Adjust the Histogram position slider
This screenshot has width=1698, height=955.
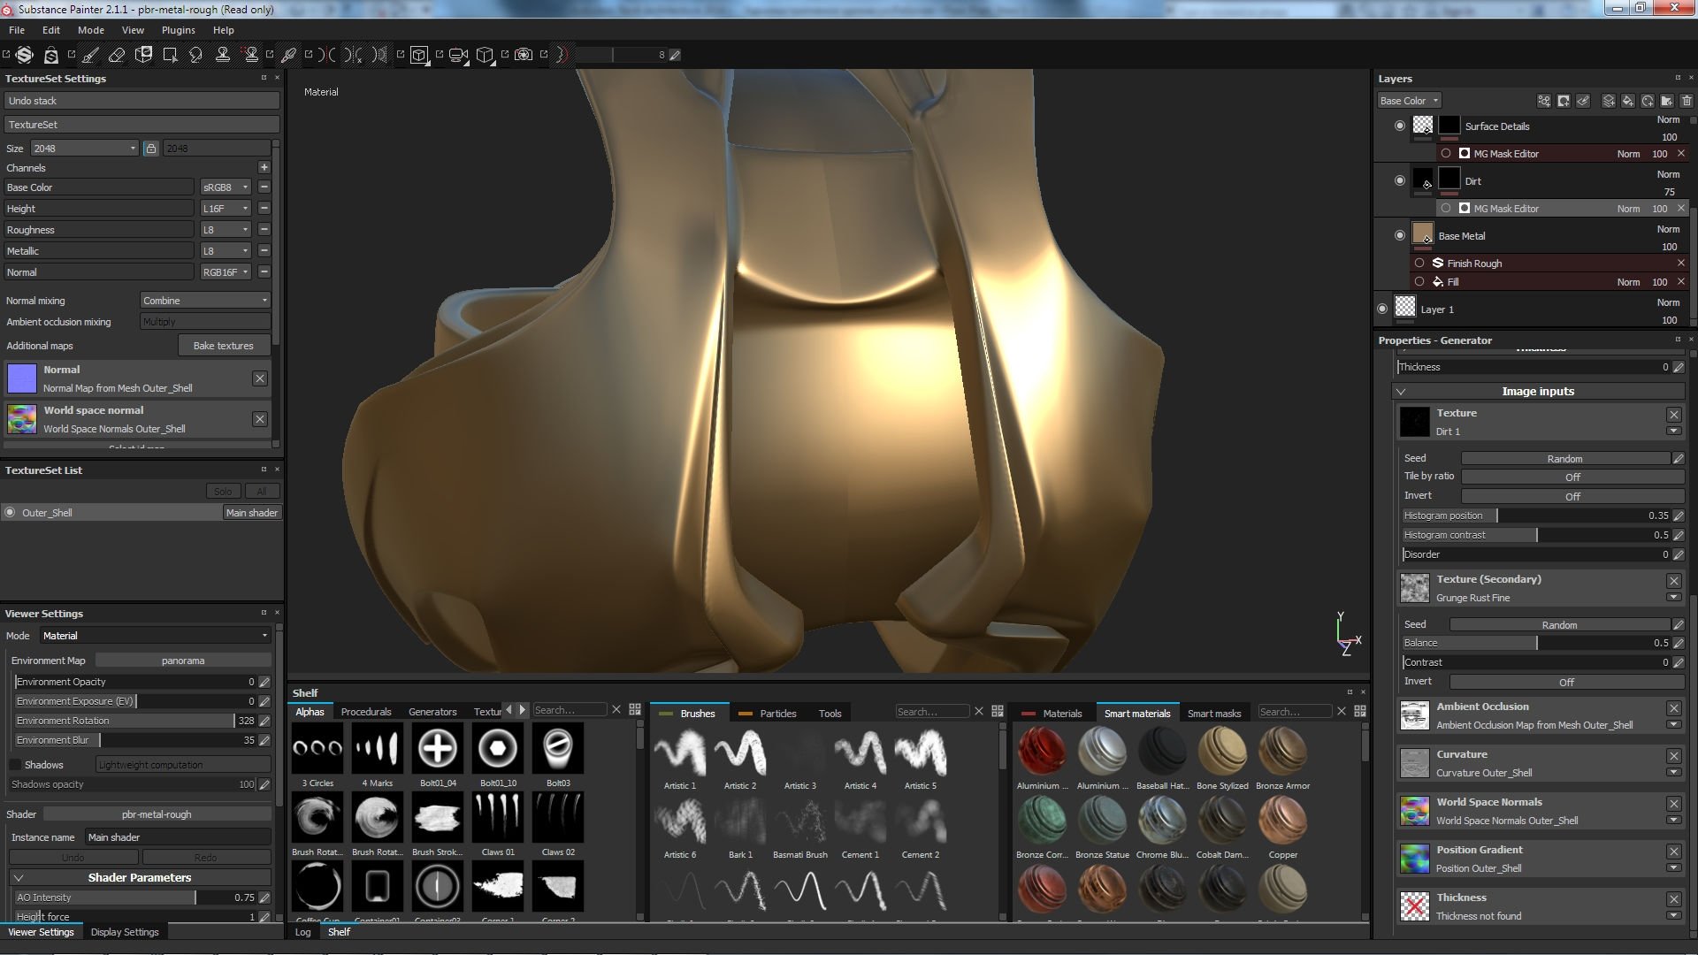click(1536, 516)
